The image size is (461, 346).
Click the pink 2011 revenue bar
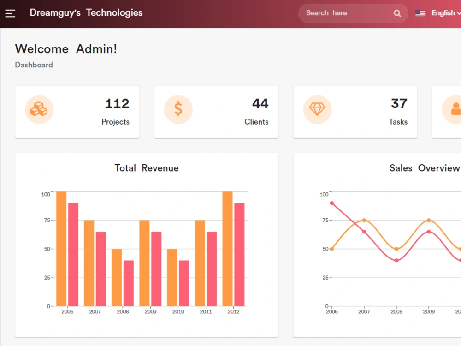coord(212,269)
